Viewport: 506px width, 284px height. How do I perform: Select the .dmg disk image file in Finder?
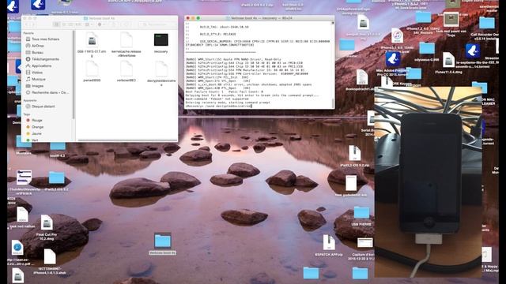92,40
